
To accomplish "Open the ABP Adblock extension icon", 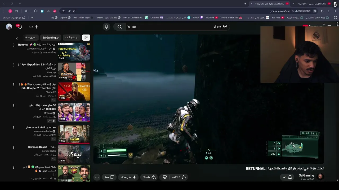I will click(x=55, y=11).
